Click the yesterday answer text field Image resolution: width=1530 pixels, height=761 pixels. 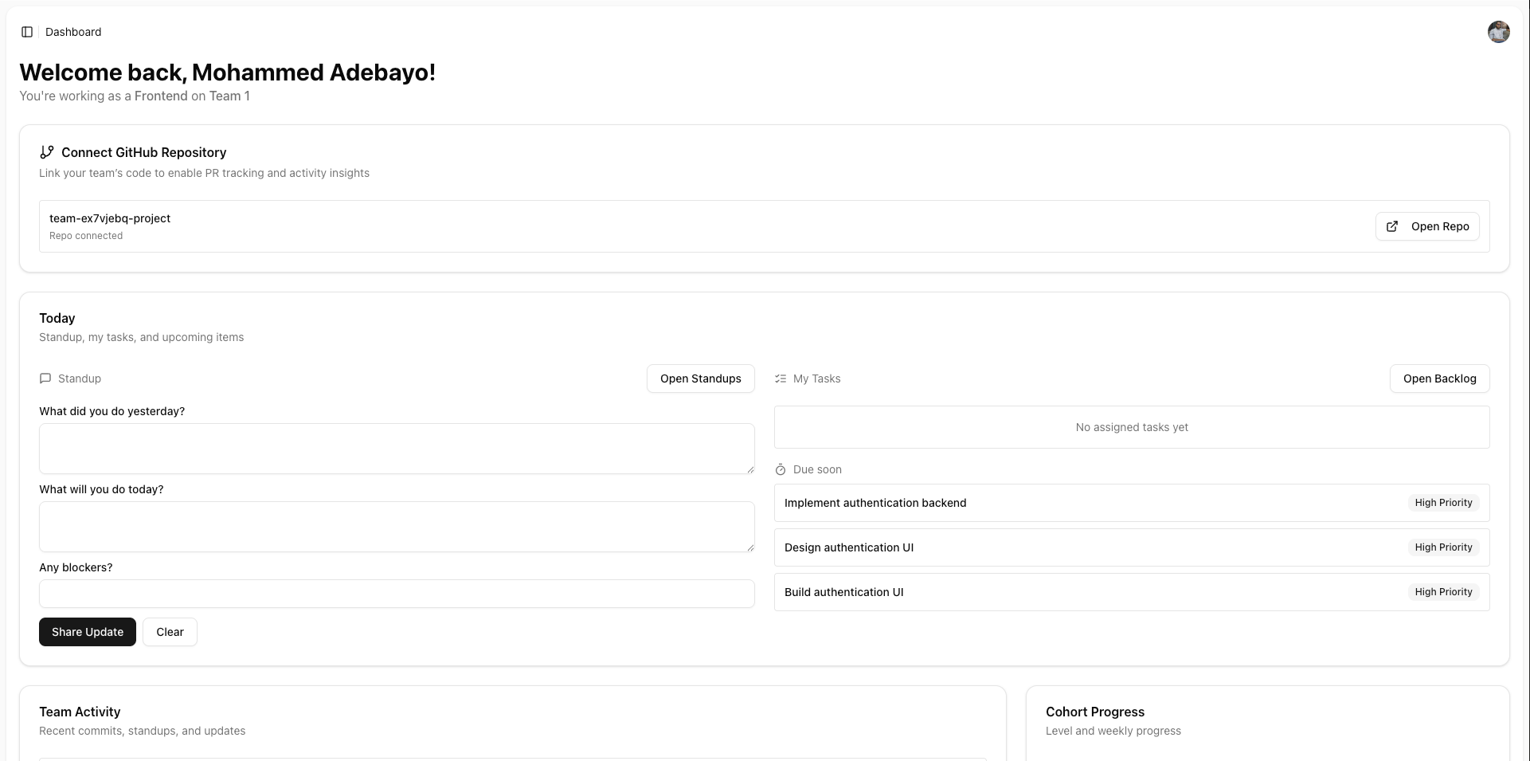click(396, 448)
